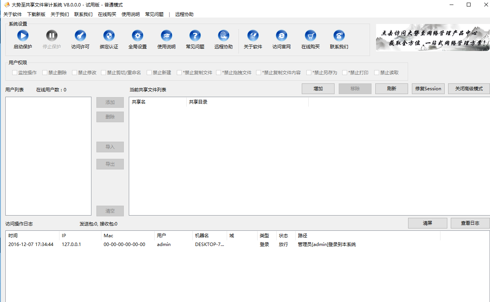
Task: Open 访问许可 key icon
Action: tap(80, 36)
